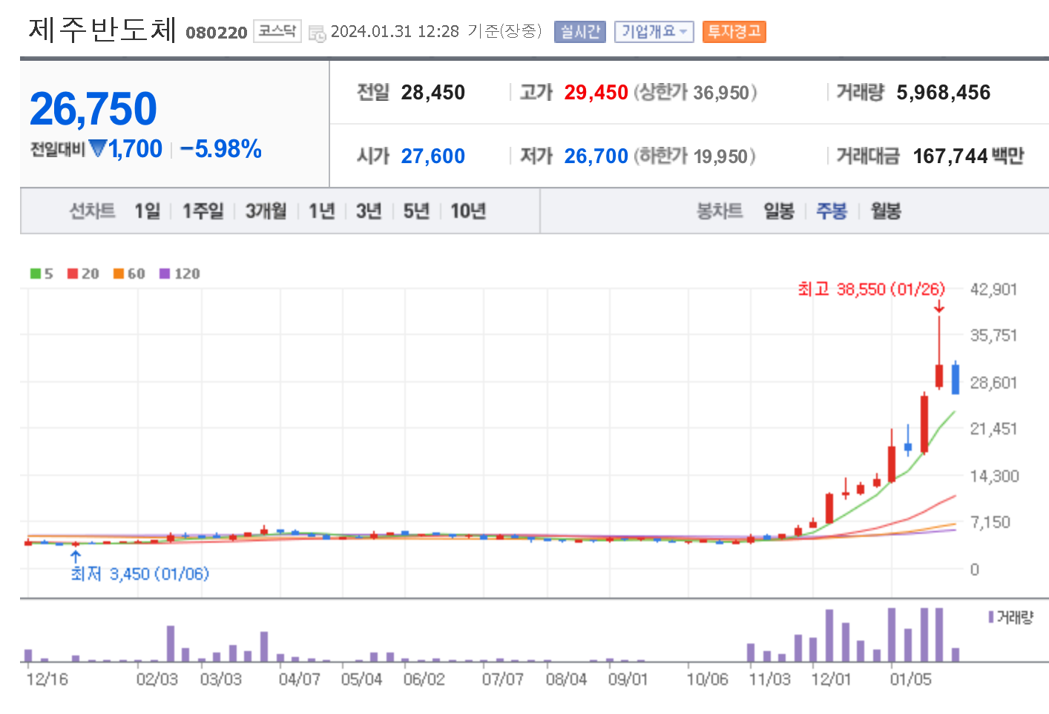This screenshot has height=714, width=1049.
Task: Click the orange 60 moving-average legend swatch
Action: [x=119, y=274]
